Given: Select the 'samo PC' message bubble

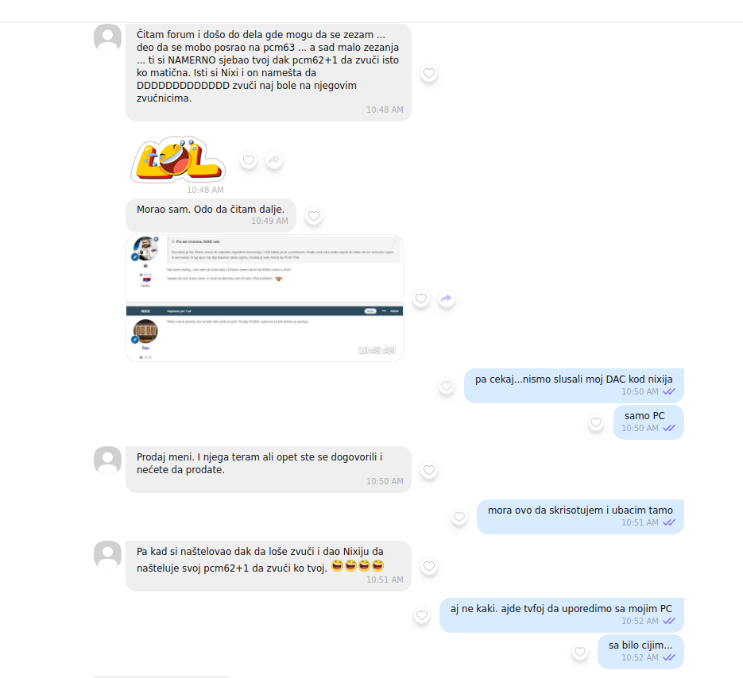Looking at the screenshot, I should click(x=648, y=422).
